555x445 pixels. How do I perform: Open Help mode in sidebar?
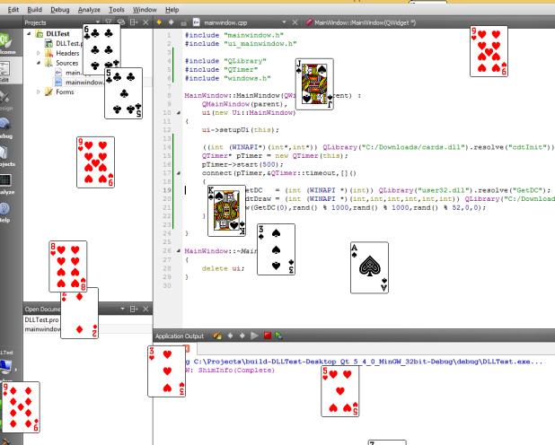(x=5, y=212)
